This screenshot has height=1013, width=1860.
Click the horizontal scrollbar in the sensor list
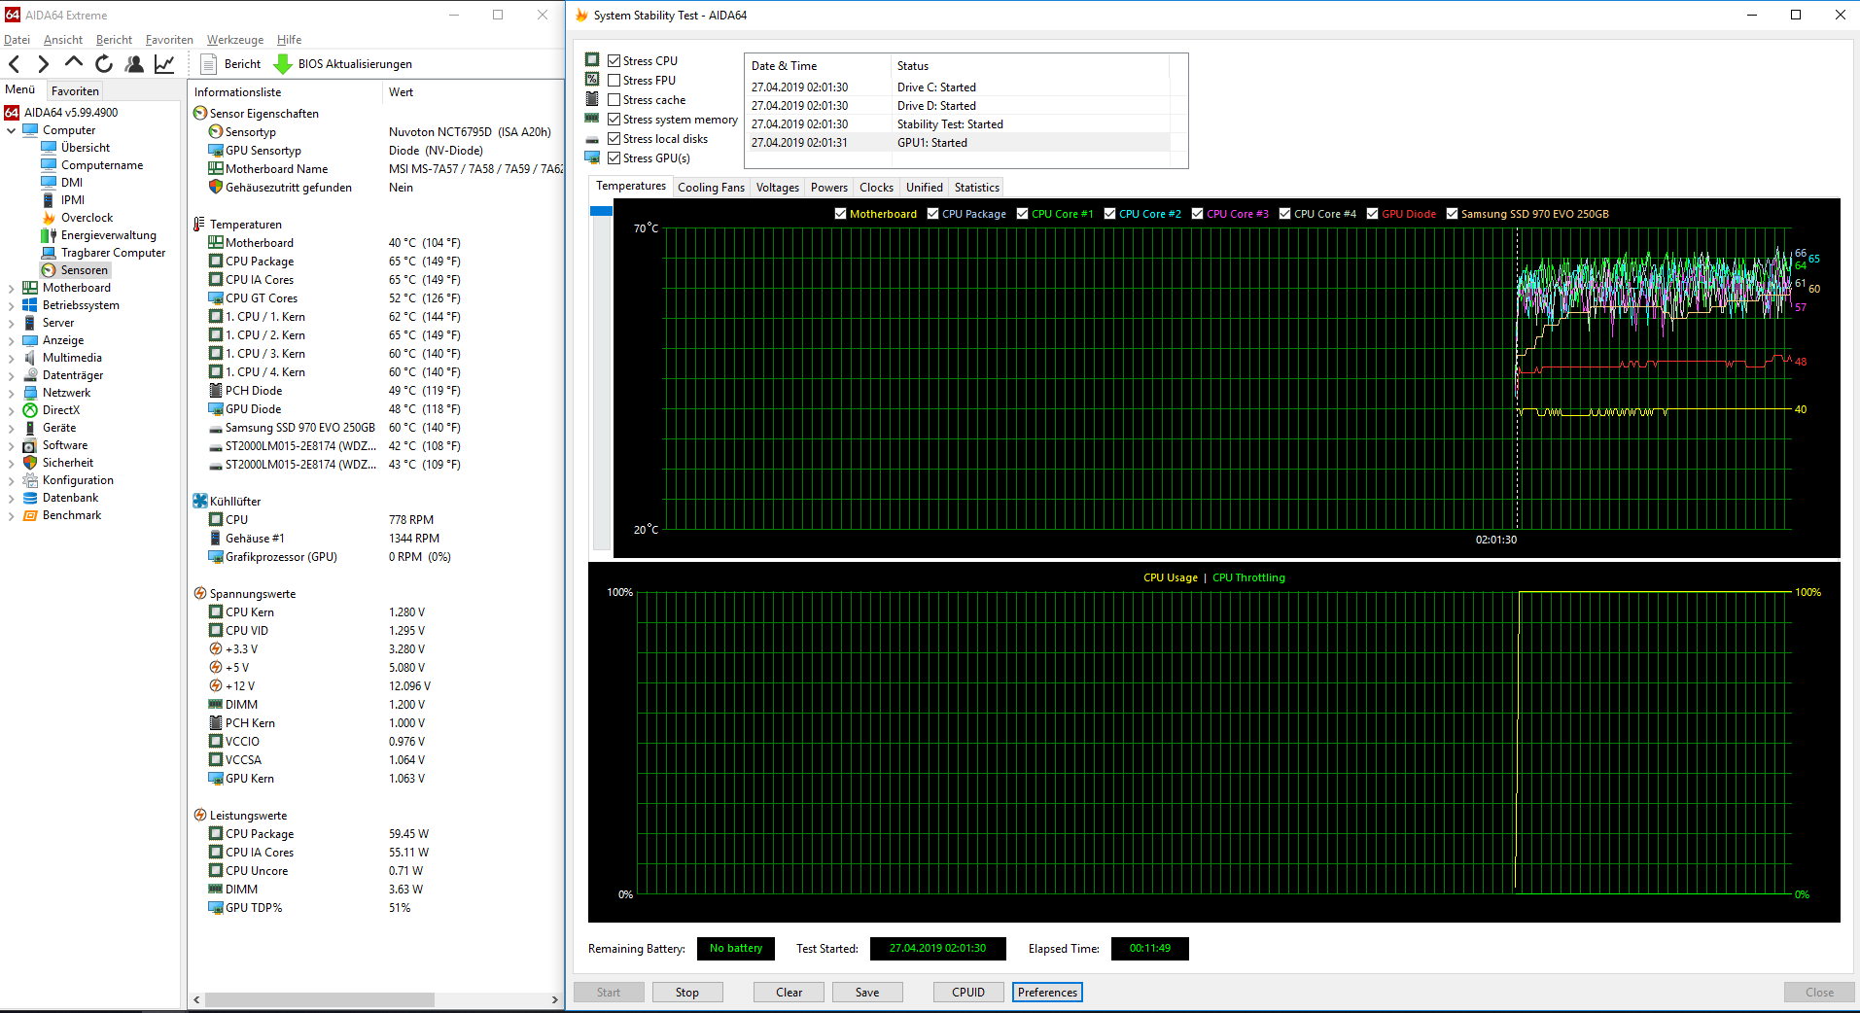point(319,999)
